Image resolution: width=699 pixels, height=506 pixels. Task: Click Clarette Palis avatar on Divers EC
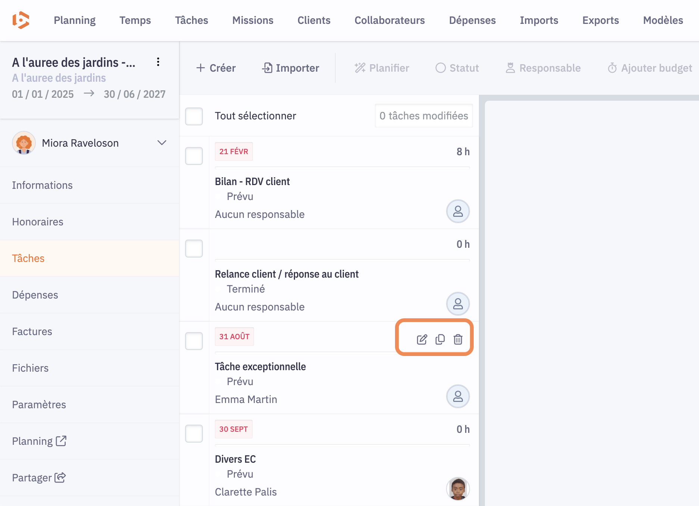(x=458, y=488)
